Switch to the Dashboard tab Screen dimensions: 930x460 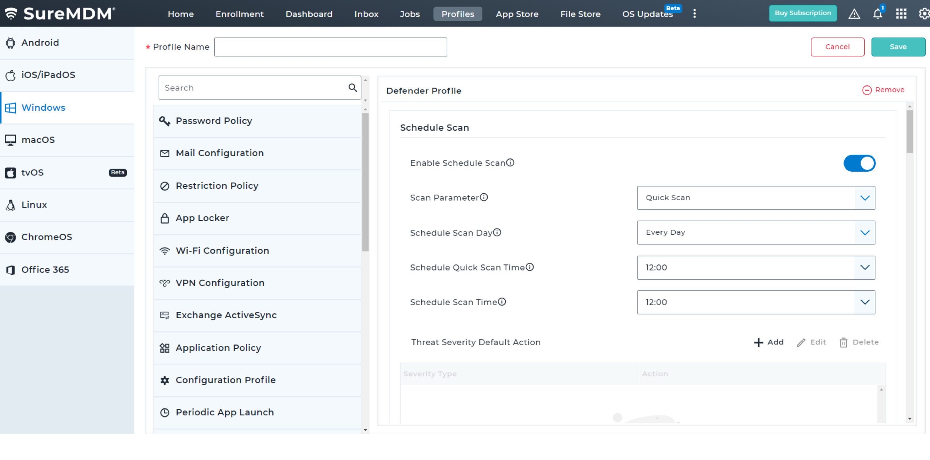309,14
